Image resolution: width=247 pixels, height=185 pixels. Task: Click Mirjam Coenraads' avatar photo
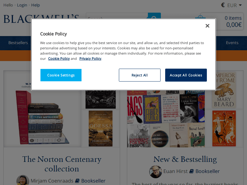pyautogui.click(x=23, y=181)
